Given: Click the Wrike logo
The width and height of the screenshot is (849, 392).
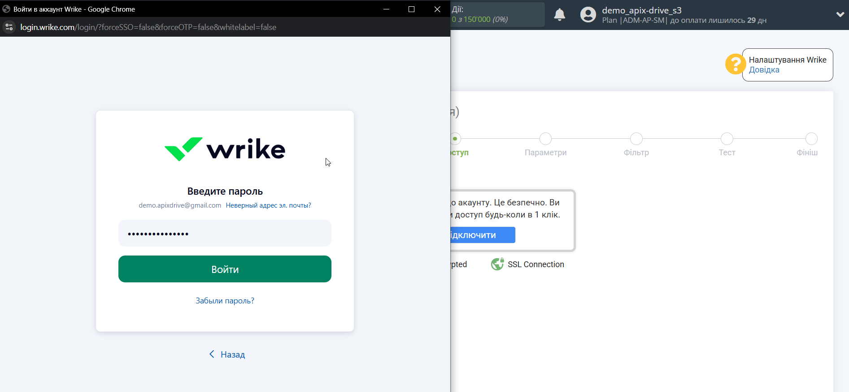Looking at the screenshot, I should (x=225, y=149).
